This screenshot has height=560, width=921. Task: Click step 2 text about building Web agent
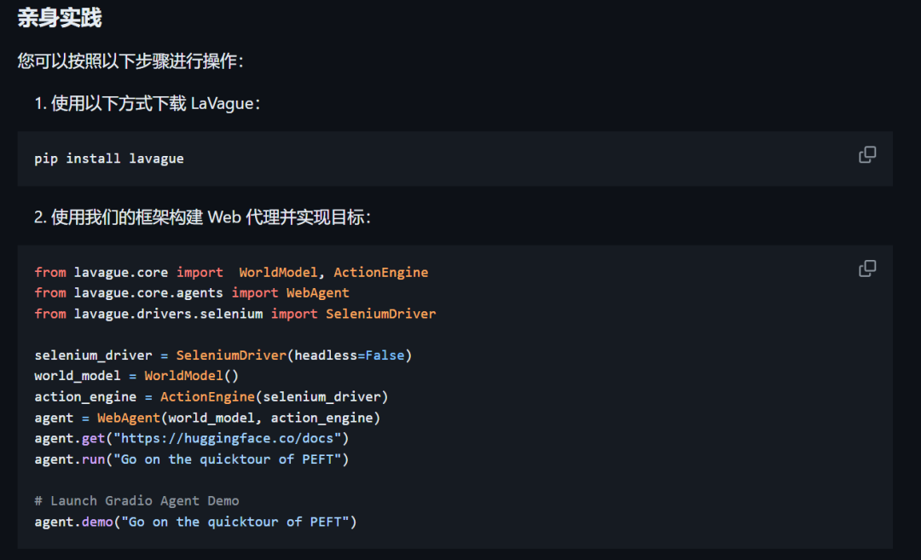tap(202, 218)
